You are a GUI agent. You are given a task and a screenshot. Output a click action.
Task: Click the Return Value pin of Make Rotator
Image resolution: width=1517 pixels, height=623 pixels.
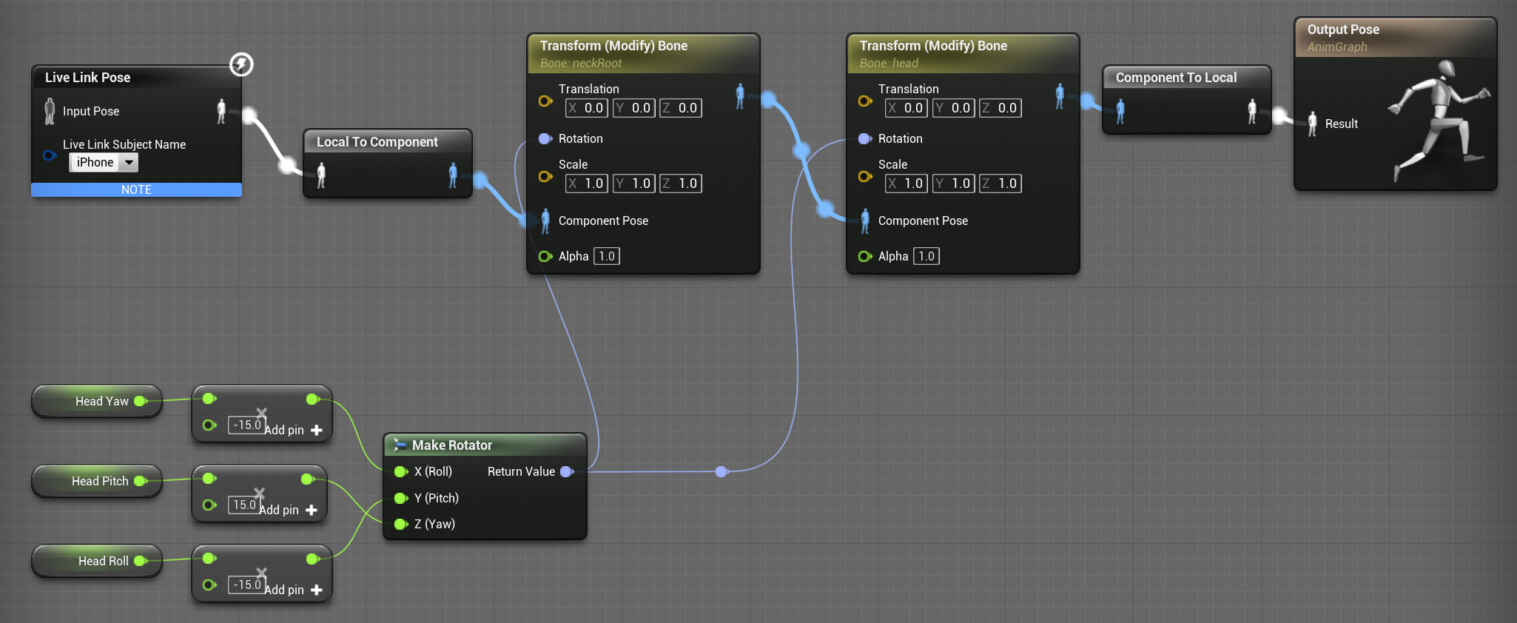(567, 471)
